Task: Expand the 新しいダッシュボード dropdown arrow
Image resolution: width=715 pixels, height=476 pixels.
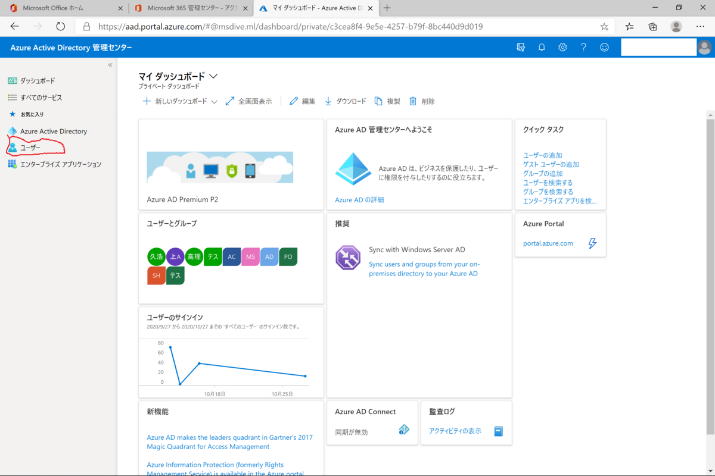Action: [x=214, y=102]
